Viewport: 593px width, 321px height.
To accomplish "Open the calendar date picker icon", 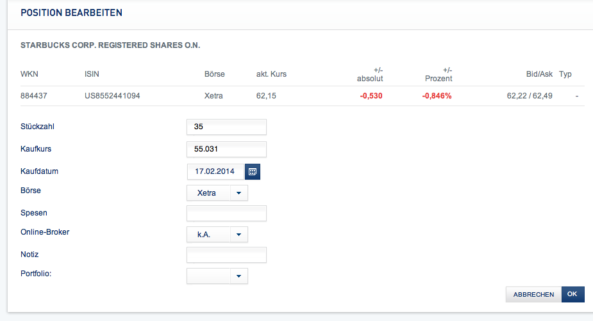I will pyautogui.click(x=253, y=171).
